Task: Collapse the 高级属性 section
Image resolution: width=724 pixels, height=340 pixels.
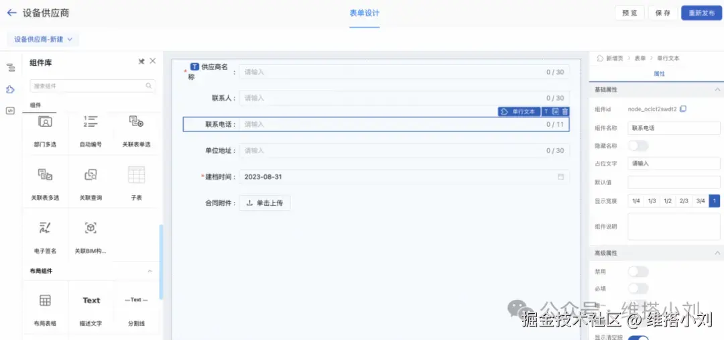Action: [x=717, y=253]
